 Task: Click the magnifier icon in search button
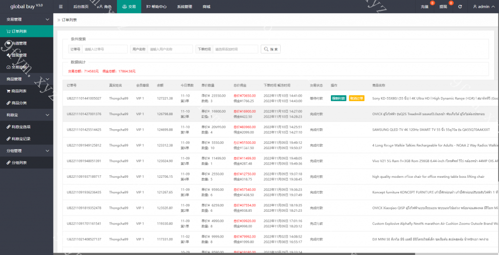[x=266, y=49]
